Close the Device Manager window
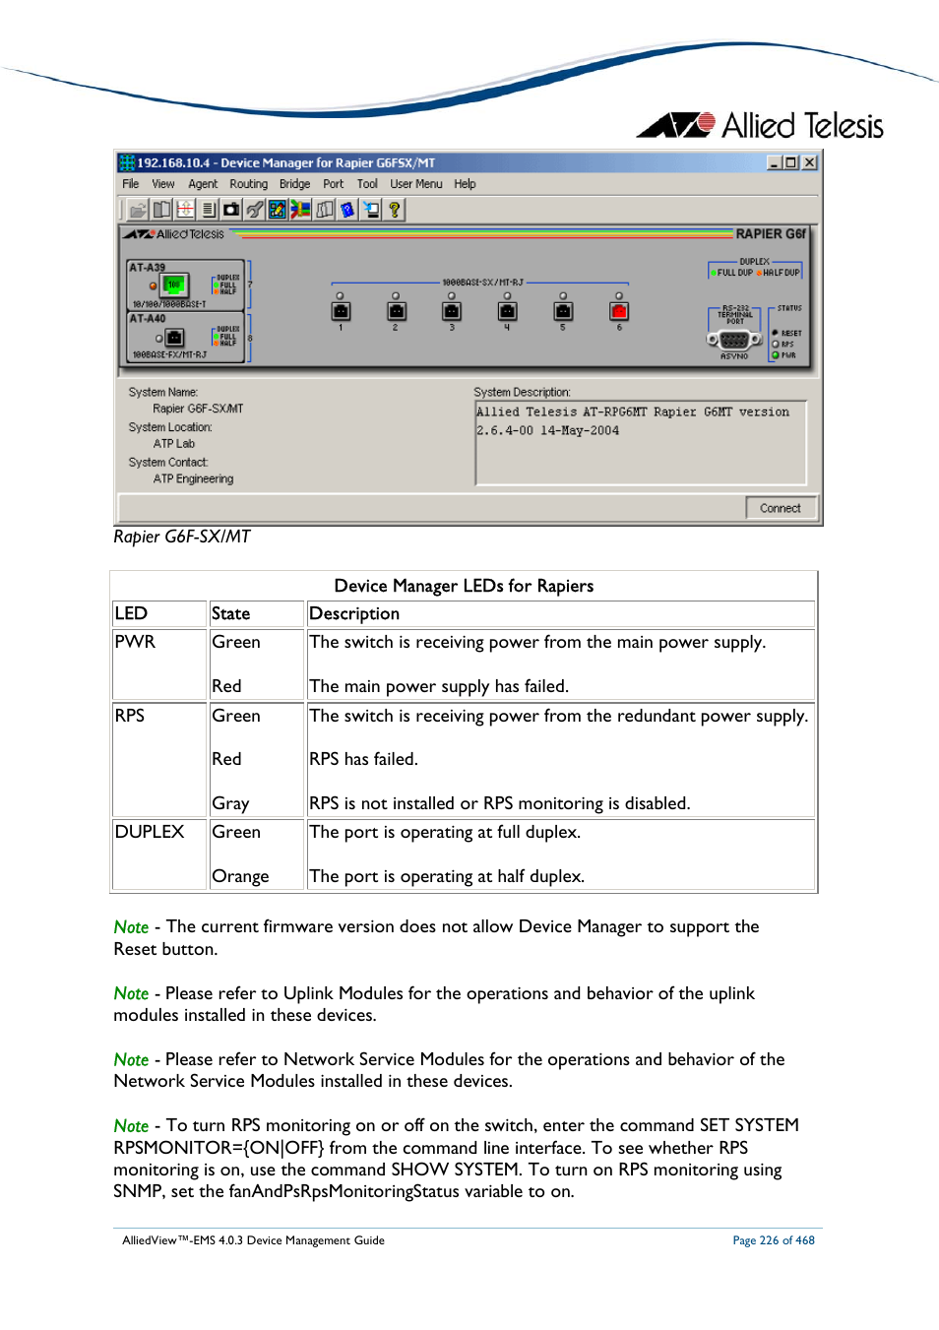 point(809,162)
